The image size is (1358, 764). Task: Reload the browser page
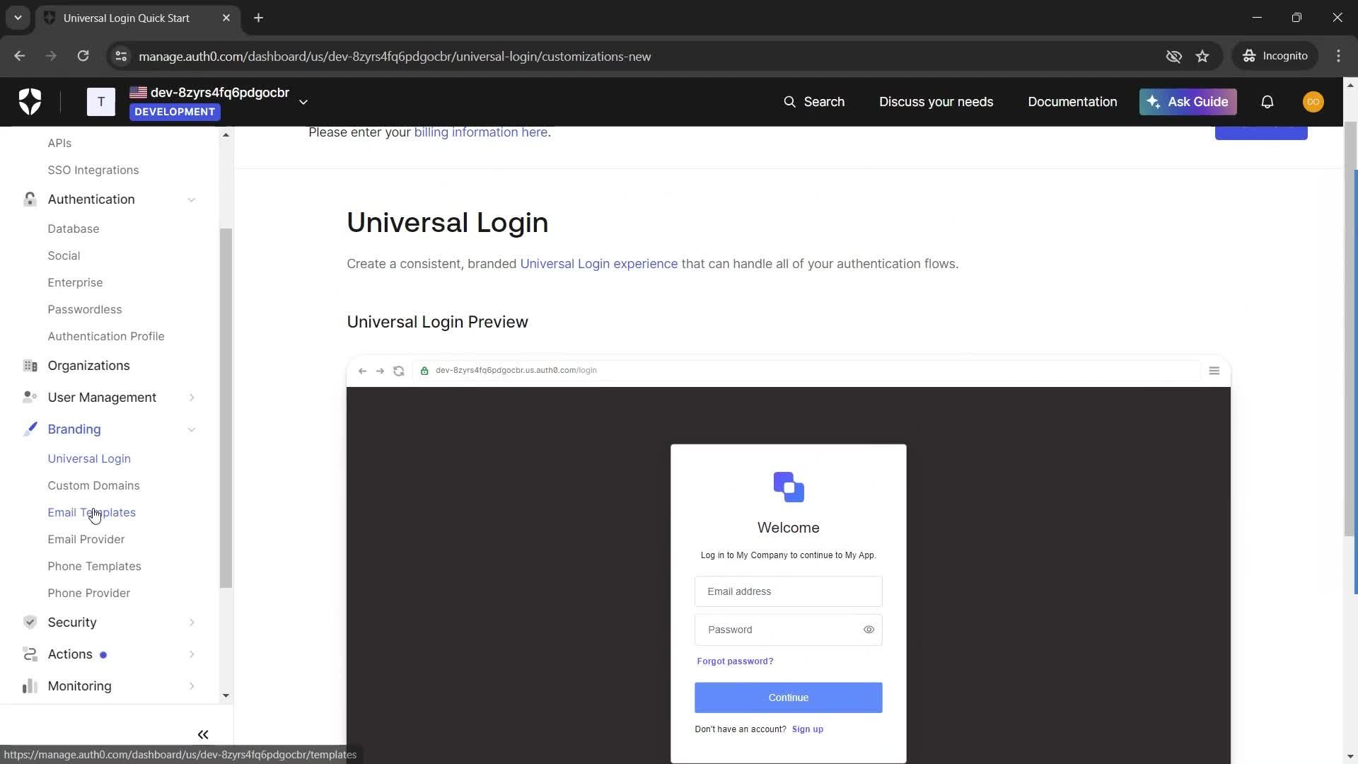[x=83, y=56]
